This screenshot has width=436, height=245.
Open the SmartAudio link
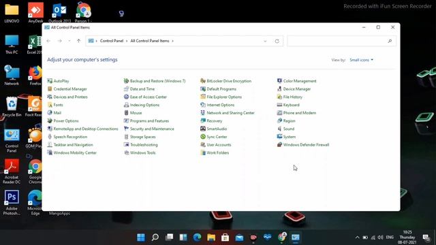point(217,129)
